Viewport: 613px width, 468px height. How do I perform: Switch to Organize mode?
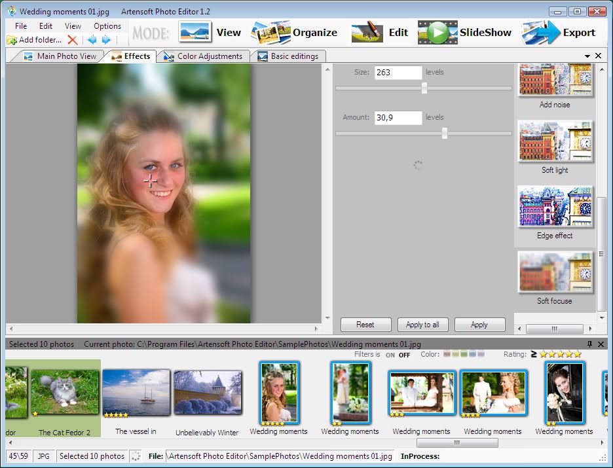point(294,33)
